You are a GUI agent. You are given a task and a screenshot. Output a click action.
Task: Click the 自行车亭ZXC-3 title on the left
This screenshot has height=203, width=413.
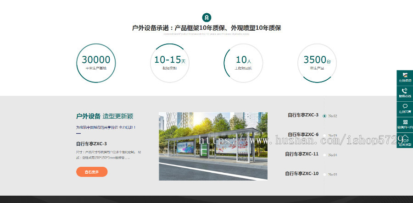[91, 144]
